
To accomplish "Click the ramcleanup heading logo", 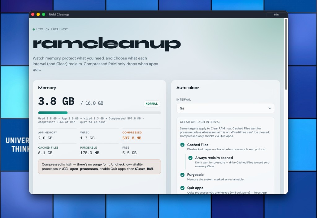I will click(107, 44).
